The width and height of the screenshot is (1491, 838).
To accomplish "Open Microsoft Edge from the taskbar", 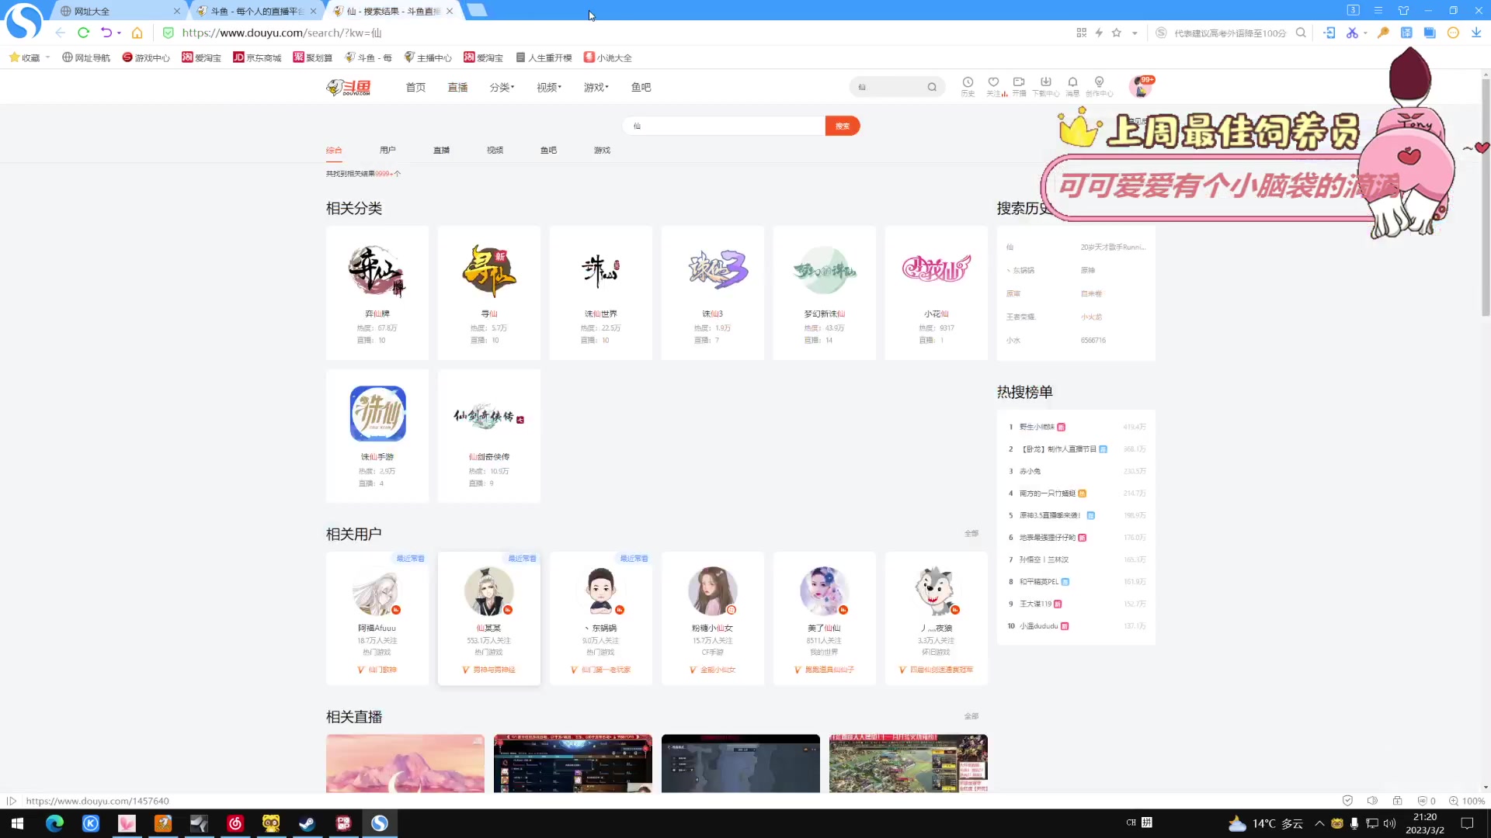I will tap(54, 823).
